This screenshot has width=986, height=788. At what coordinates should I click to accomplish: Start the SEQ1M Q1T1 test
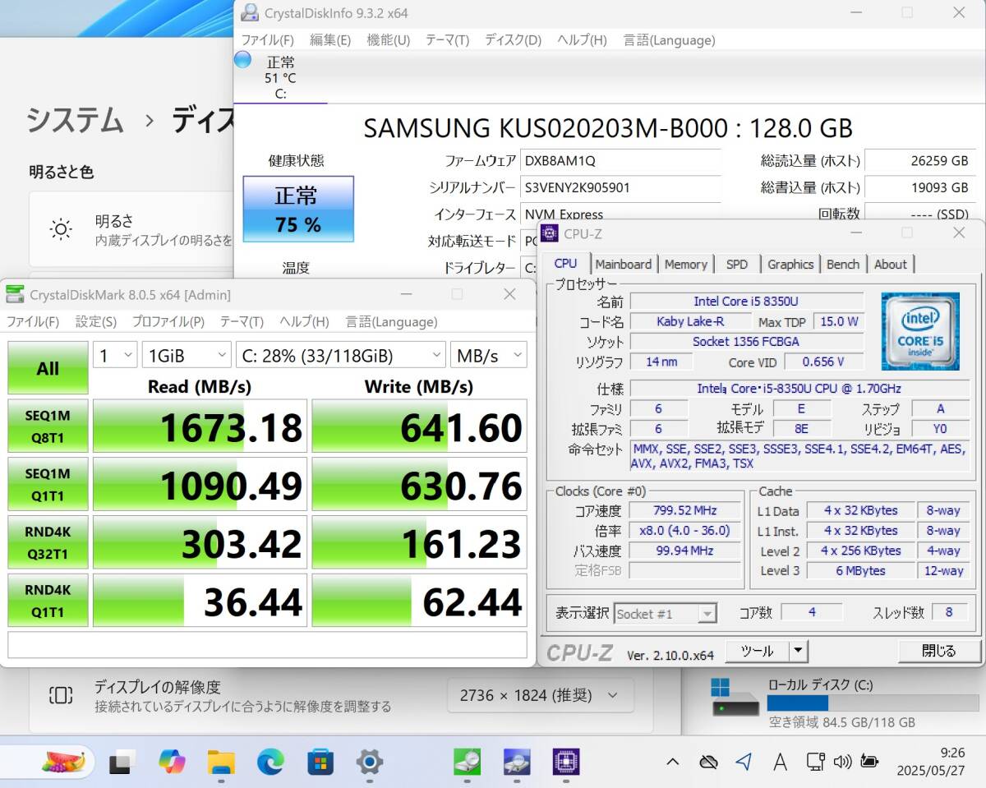click(48, 484)
